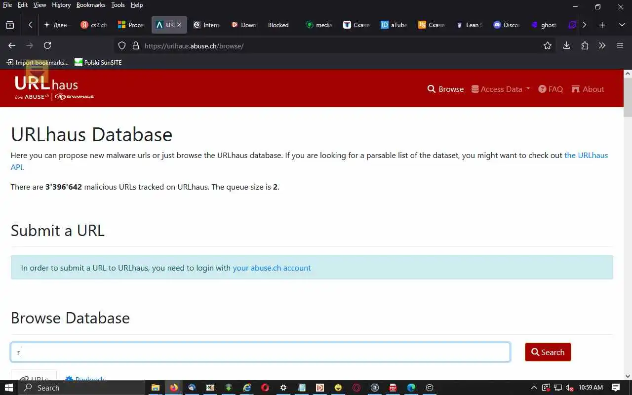This screenshot has height=395, width=632.
Task: Open a new tab with plus icon
Action: coord(602,25)
